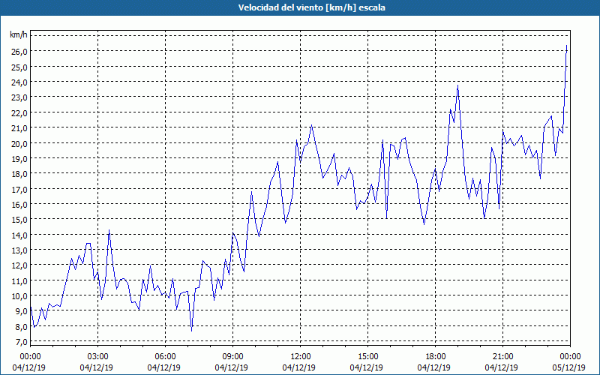Click the chart title 'Velocidad del viento [km/h] escala'

[x=311, y=7]
